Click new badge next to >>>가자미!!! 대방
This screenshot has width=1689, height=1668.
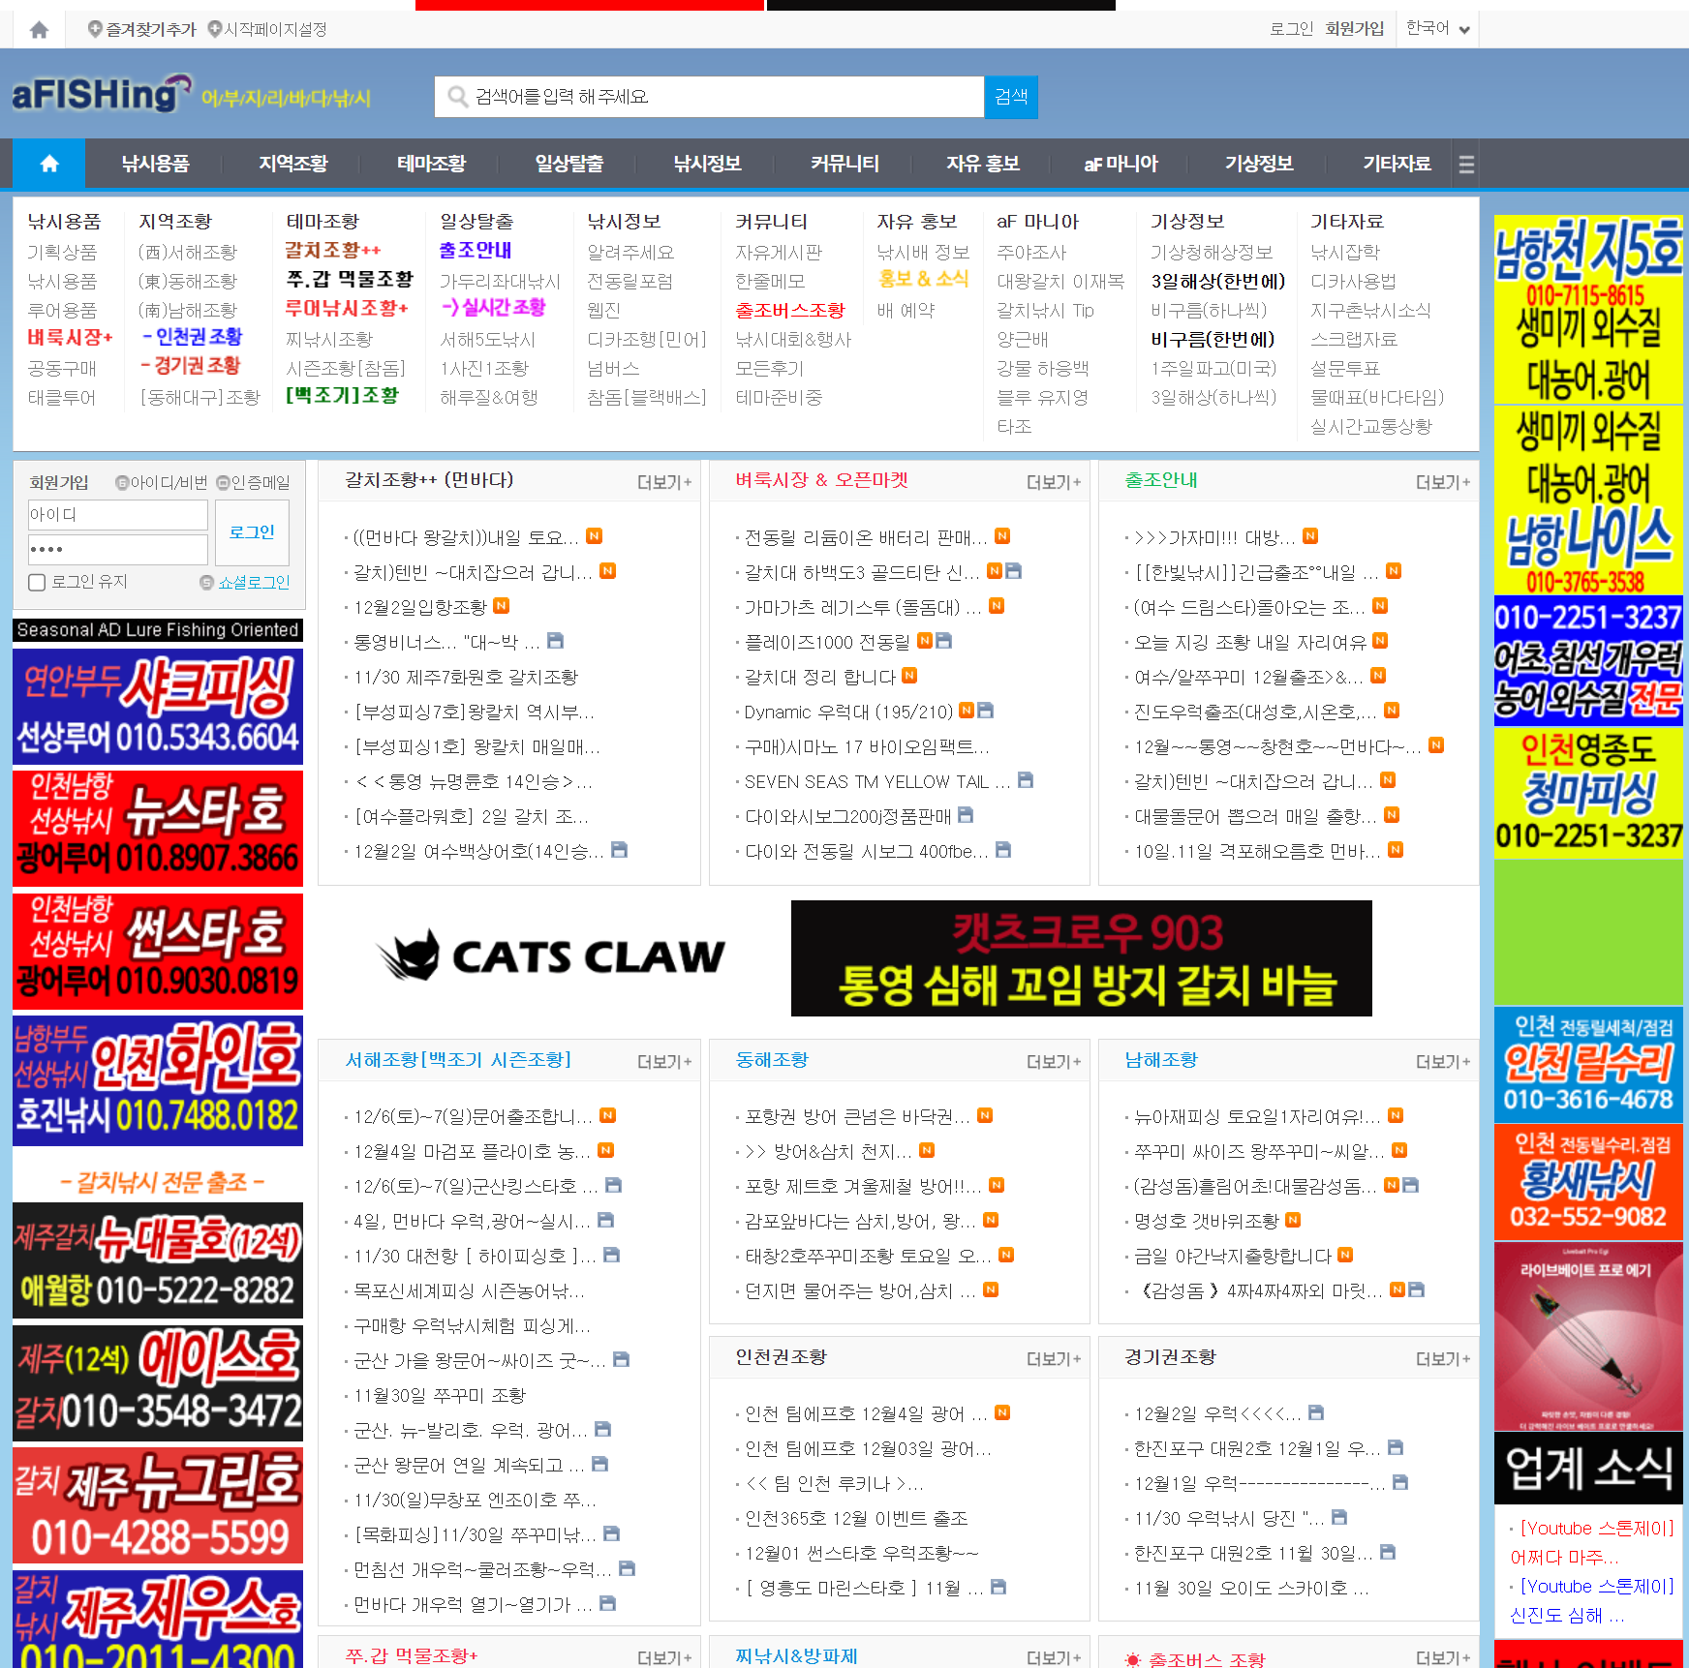1310,535
